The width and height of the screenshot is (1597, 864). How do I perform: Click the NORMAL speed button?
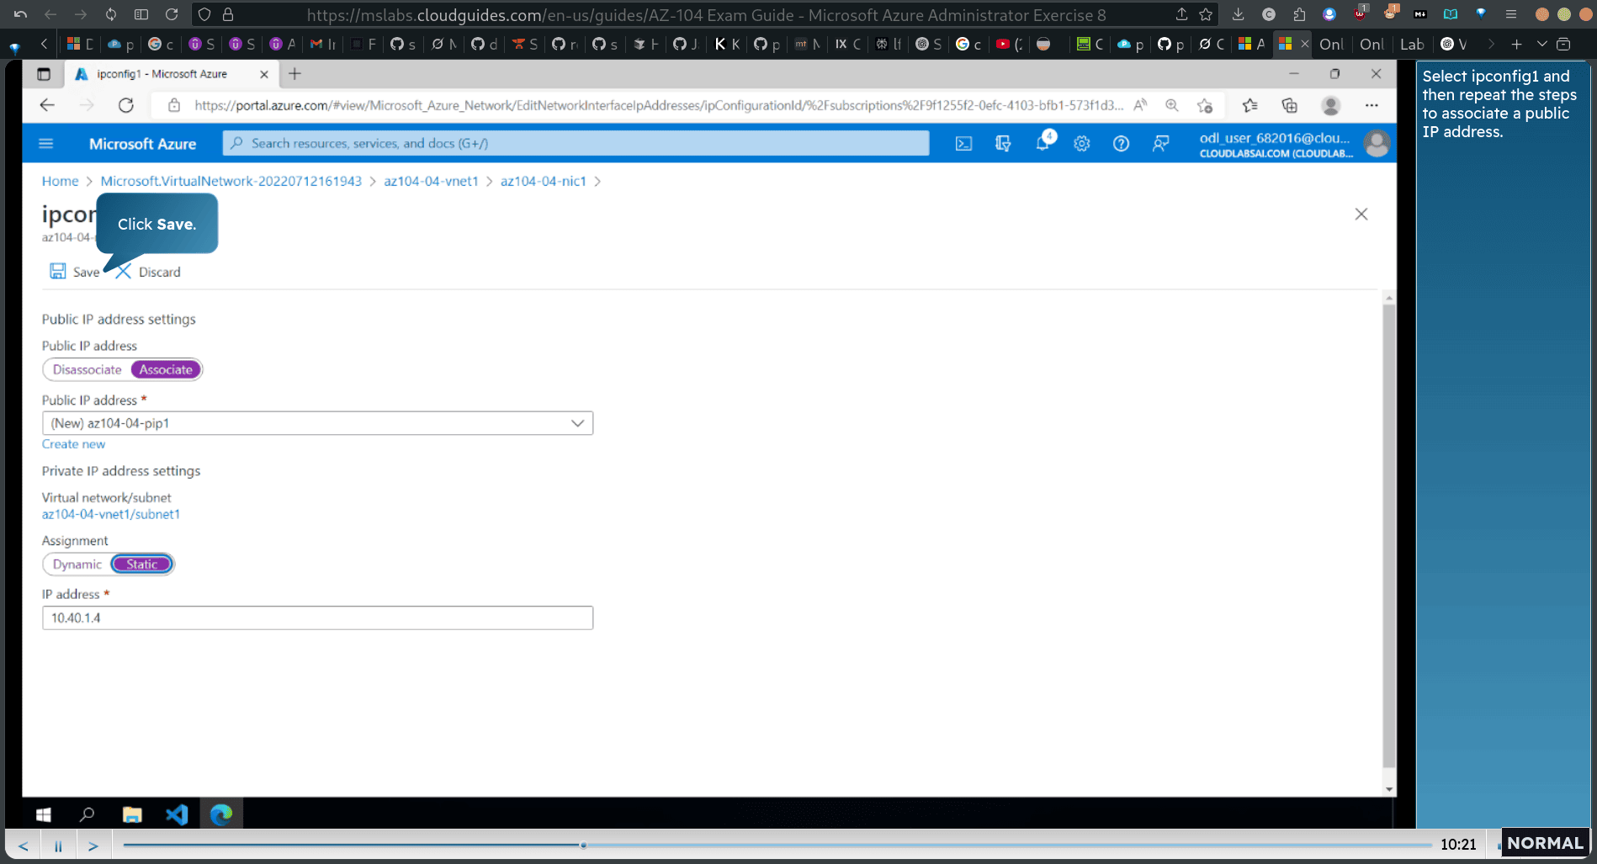click(x=1545, y=843)
